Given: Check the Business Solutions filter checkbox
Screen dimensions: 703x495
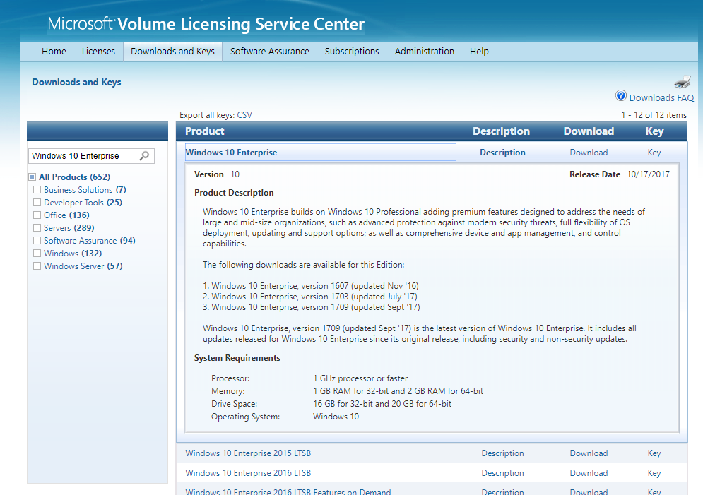Looking at the screenshot, I should point(37,190).
